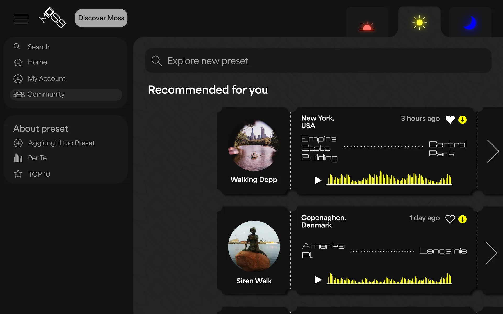
Task: Click the Explore new preset search field
Action: pos(318,61)
